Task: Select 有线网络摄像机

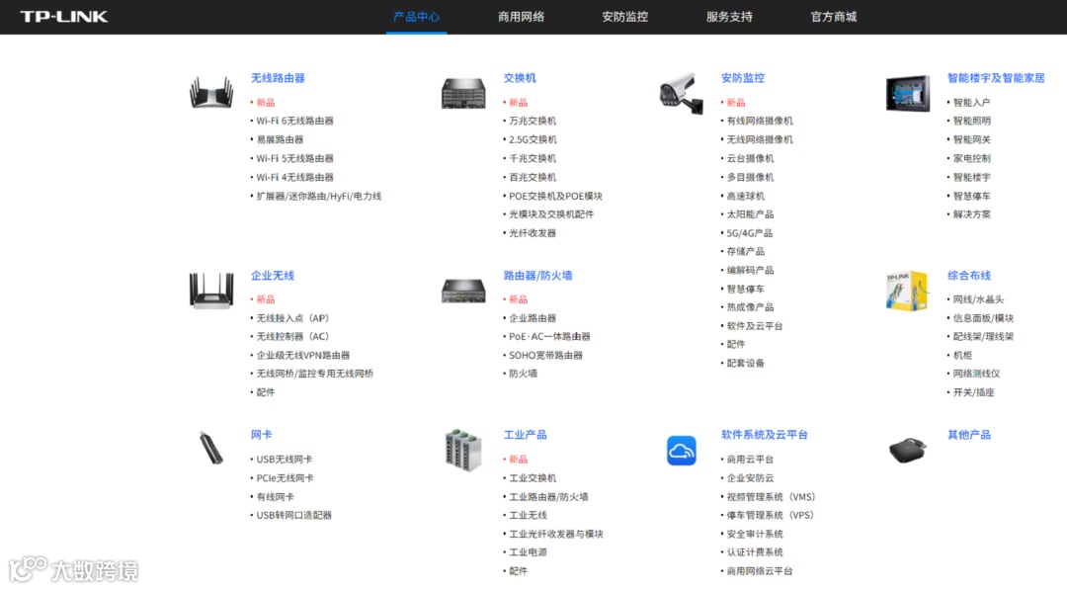Action: click(760, 121)
